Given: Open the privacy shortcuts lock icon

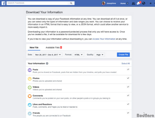Looking at the screenshot, I should [x=151, y=3].
